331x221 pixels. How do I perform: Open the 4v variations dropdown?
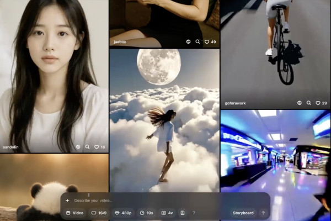point(167,213)
